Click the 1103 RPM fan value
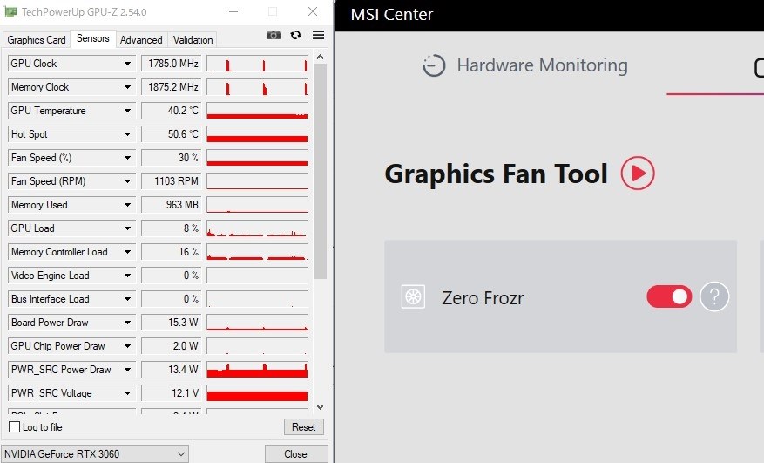Image resolution: width=764 pixels, height=463 pixels. coord(171,181)
